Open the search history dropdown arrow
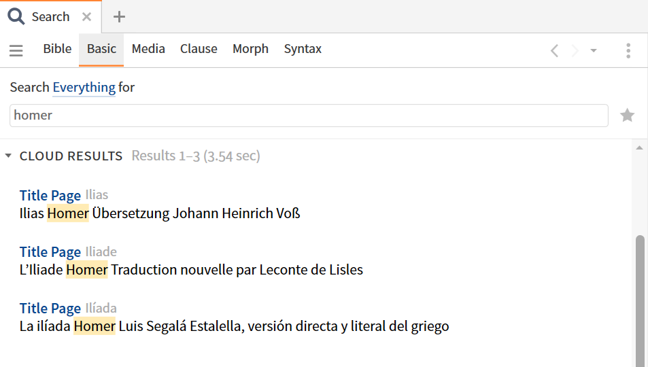 (x=594, y=51)
